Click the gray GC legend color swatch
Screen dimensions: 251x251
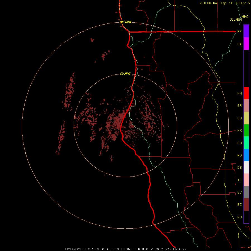click(246, 192)
